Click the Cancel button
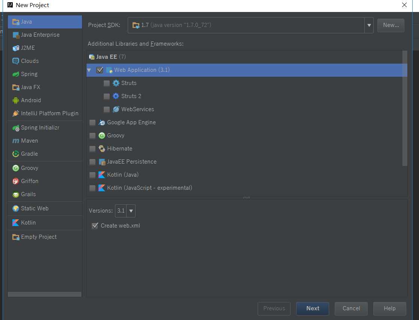This screenshot has height=320, width=419. point(351,308)
